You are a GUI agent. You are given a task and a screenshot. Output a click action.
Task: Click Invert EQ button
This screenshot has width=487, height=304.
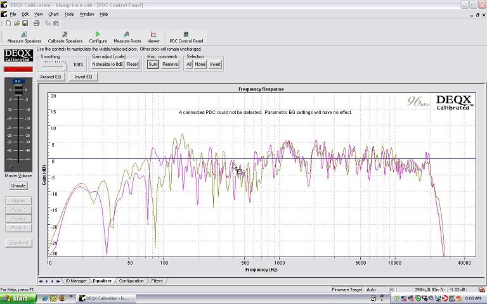click(83, 77)
